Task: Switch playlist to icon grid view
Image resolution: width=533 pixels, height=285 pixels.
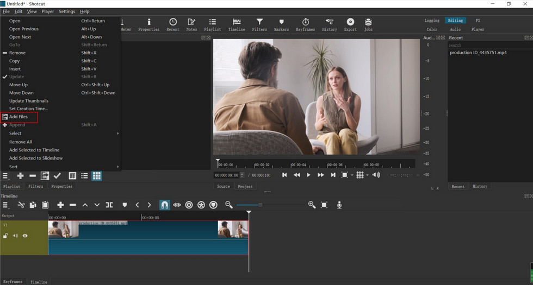Action: [x=97, y=176]
